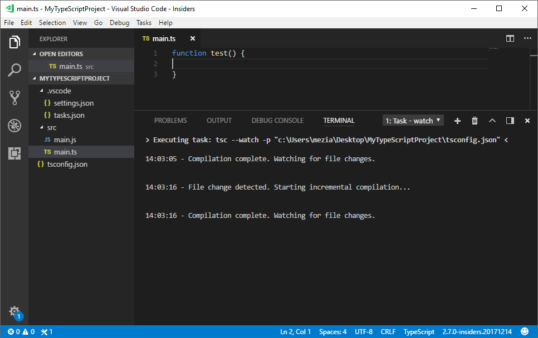Switch to the PROBLEMS tab
Image resolution: width=538 pixels, height=338 pixels.
170,120
